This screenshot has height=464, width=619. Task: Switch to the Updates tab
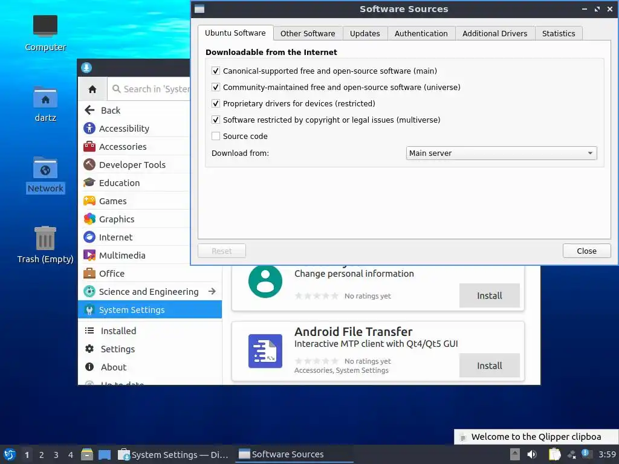[x=365, y=34]
